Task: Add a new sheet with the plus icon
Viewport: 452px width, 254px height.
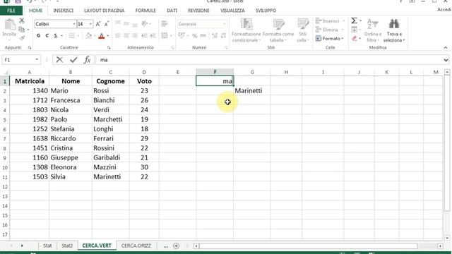Action: click(x=176, y=246)
